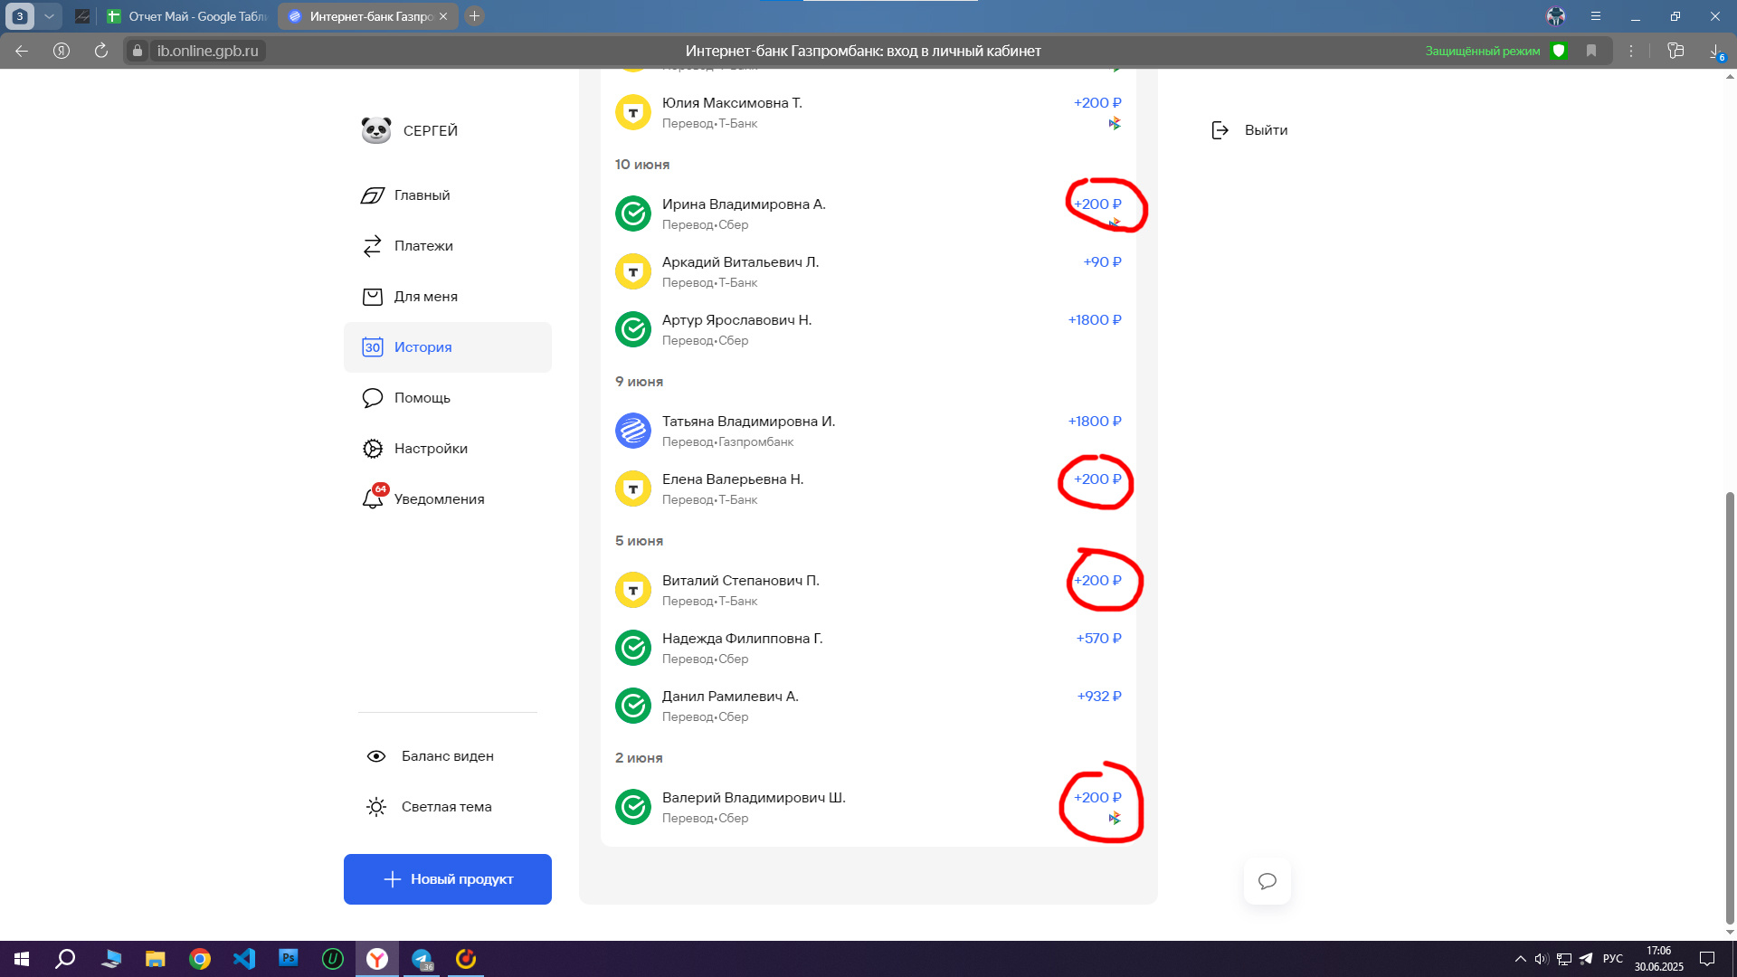Open a new browser tab
Viewport: 1737px width, 977px height.
(x=474, y=16)
